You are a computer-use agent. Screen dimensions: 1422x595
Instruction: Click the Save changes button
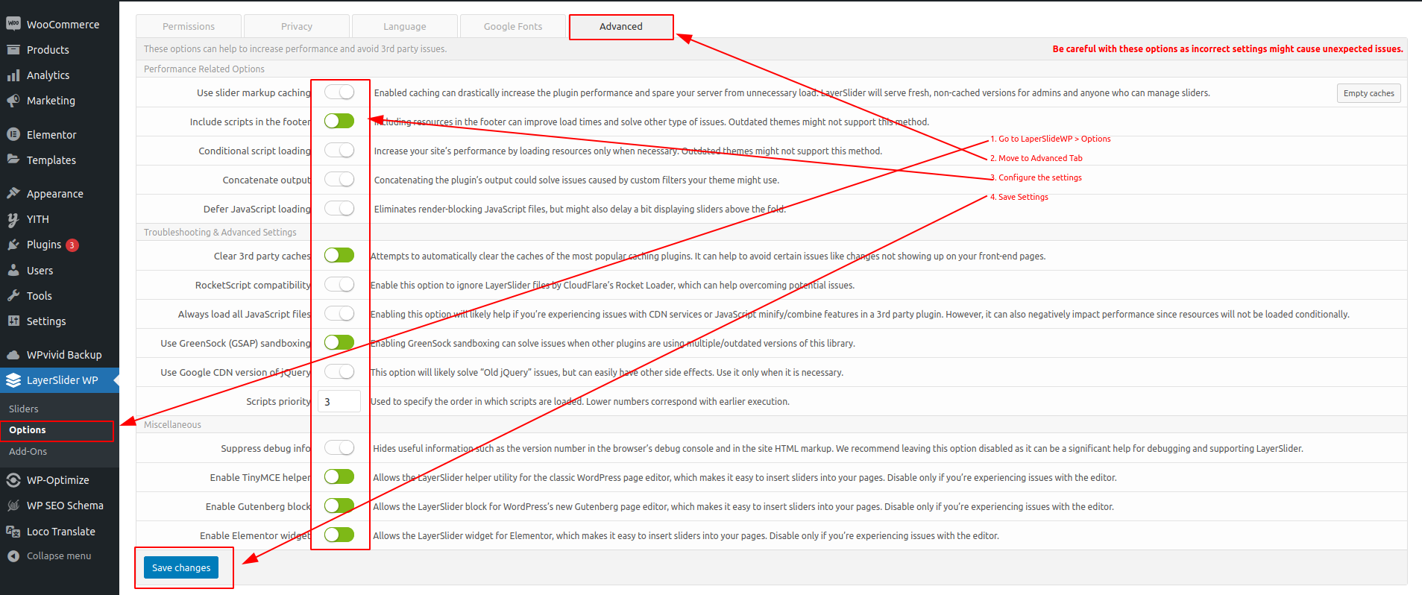click(181, 567)
